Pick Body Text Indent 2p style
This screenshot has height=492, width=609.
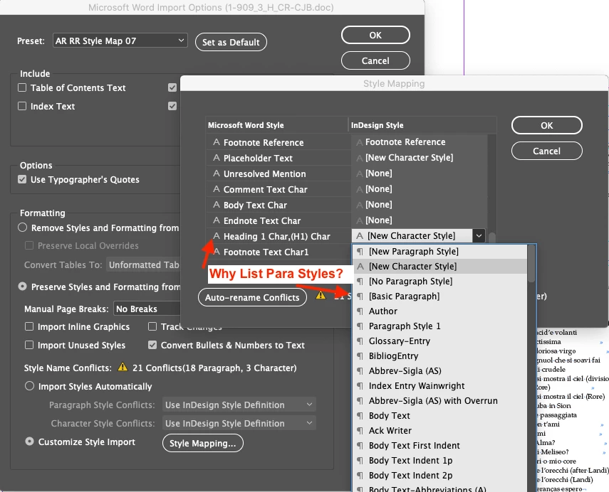click(x=440, y=476)
